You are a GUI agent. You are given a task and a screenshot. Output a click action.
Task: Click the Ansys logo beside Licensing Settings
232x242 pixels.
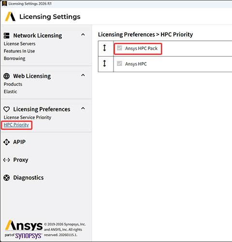click(10, 16)
